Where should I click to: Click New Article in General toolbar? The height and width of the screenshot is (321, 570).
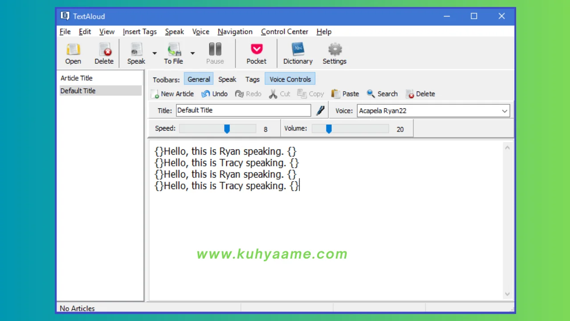click(173, 94)
